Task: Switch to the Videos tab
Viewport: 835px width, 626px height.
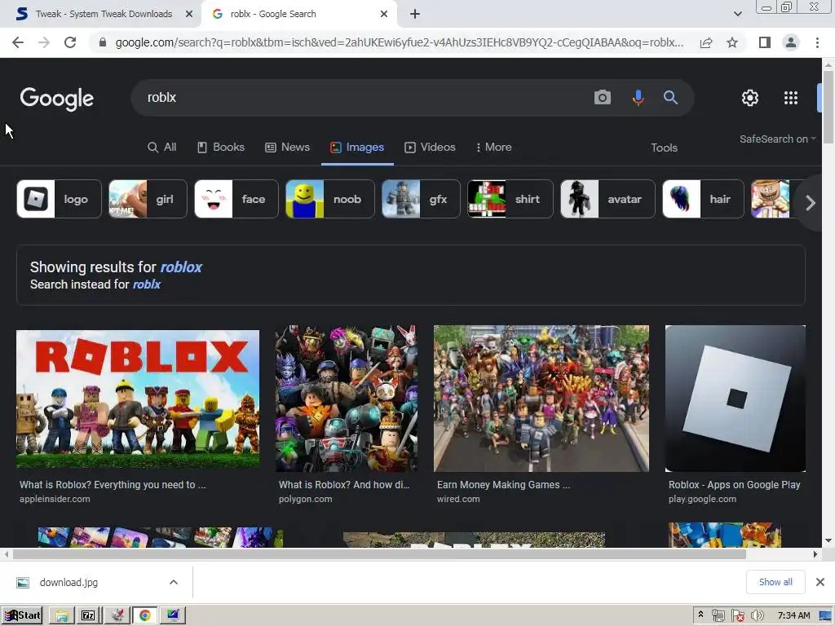Action: (x=430, y=148)
